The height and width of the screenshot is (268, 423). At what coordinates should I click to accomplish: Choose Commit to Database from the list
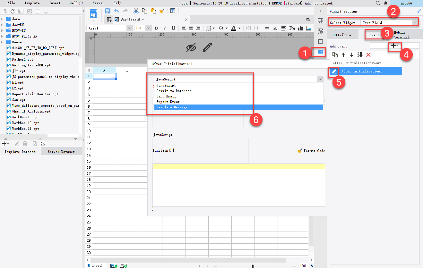(238, 91)
